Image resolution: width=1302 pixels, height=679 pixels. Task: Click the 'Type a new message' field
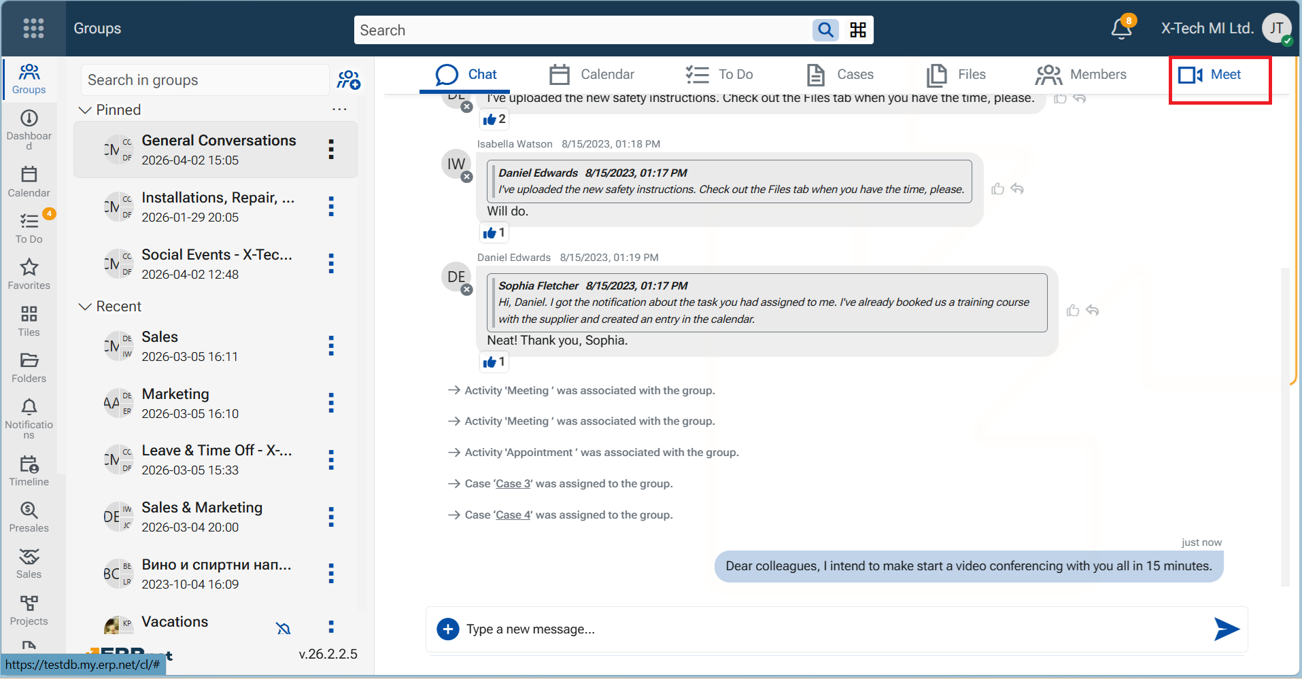816,629
